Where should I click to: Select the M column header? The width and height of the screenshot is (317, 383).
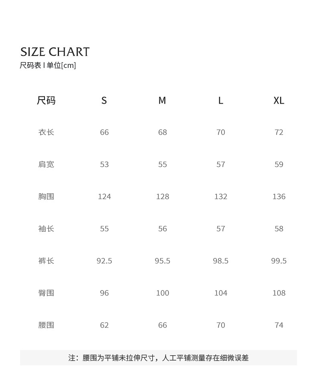coord(162,100)
